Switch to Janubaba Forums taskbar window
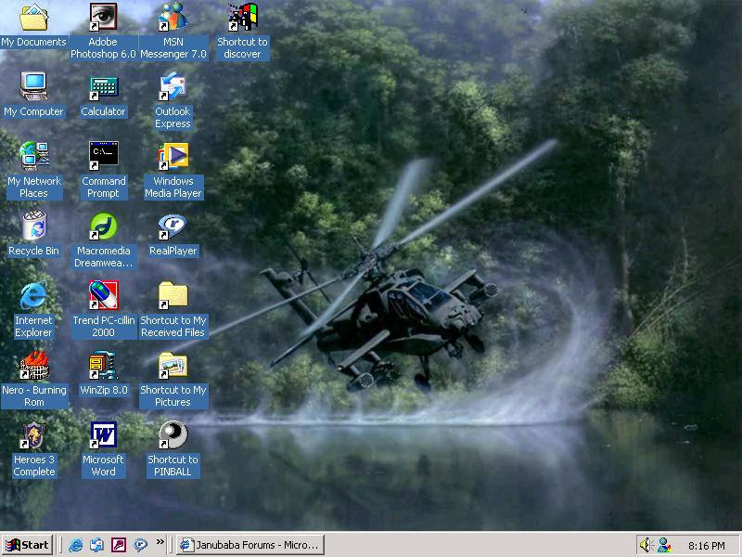This screenshot has width=742, height=557. point(250,545)
